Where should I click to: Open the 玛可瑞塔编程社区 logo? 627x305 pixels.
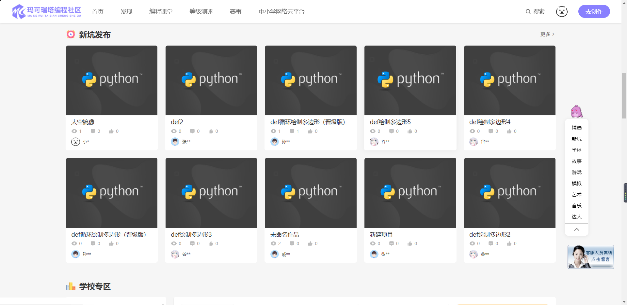pyautogui.click(x=47, y=11)
